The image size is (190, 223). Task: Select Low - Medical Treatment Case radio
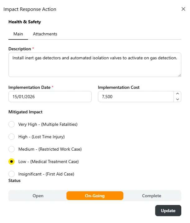(12, 162)
